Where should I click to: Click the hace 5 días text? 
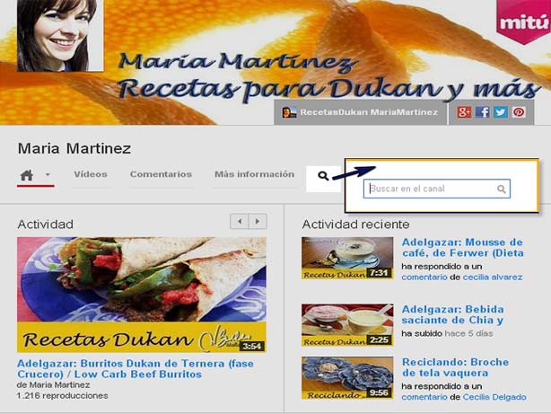(468, 333)
